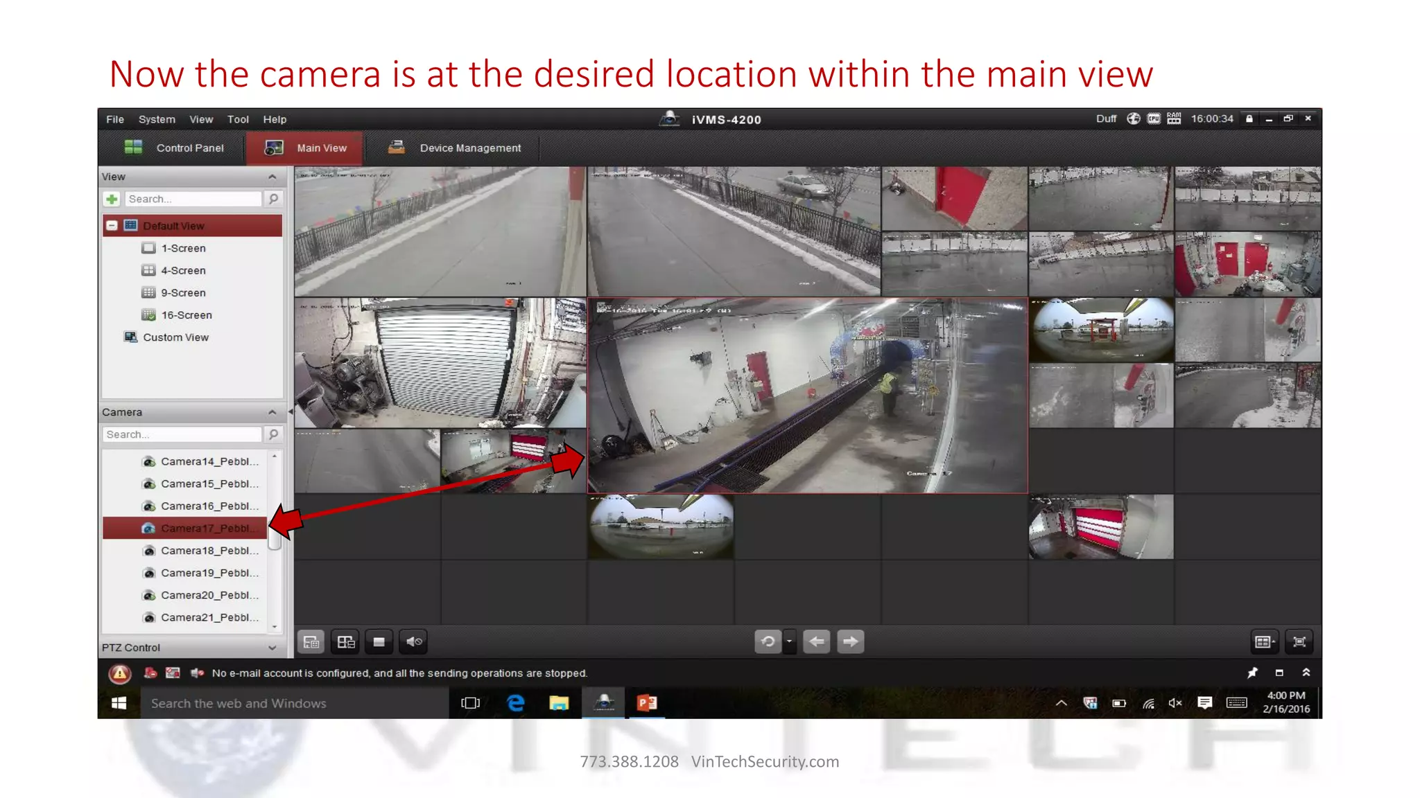Click the alarm image icon in status bar
Viewport: 1420px width, 798px height.
point(173,673)
